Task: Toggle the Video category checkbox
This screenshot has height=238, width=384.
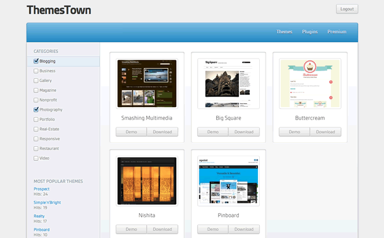Action: [36, 158]
